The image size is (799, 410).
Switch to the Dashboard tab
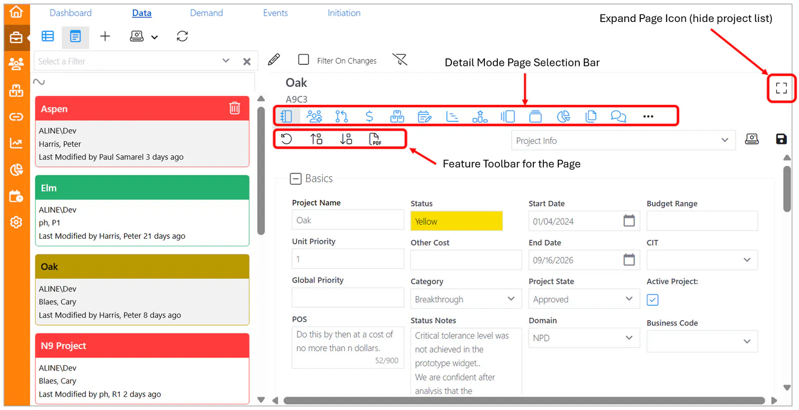click(x=70, y=13)
